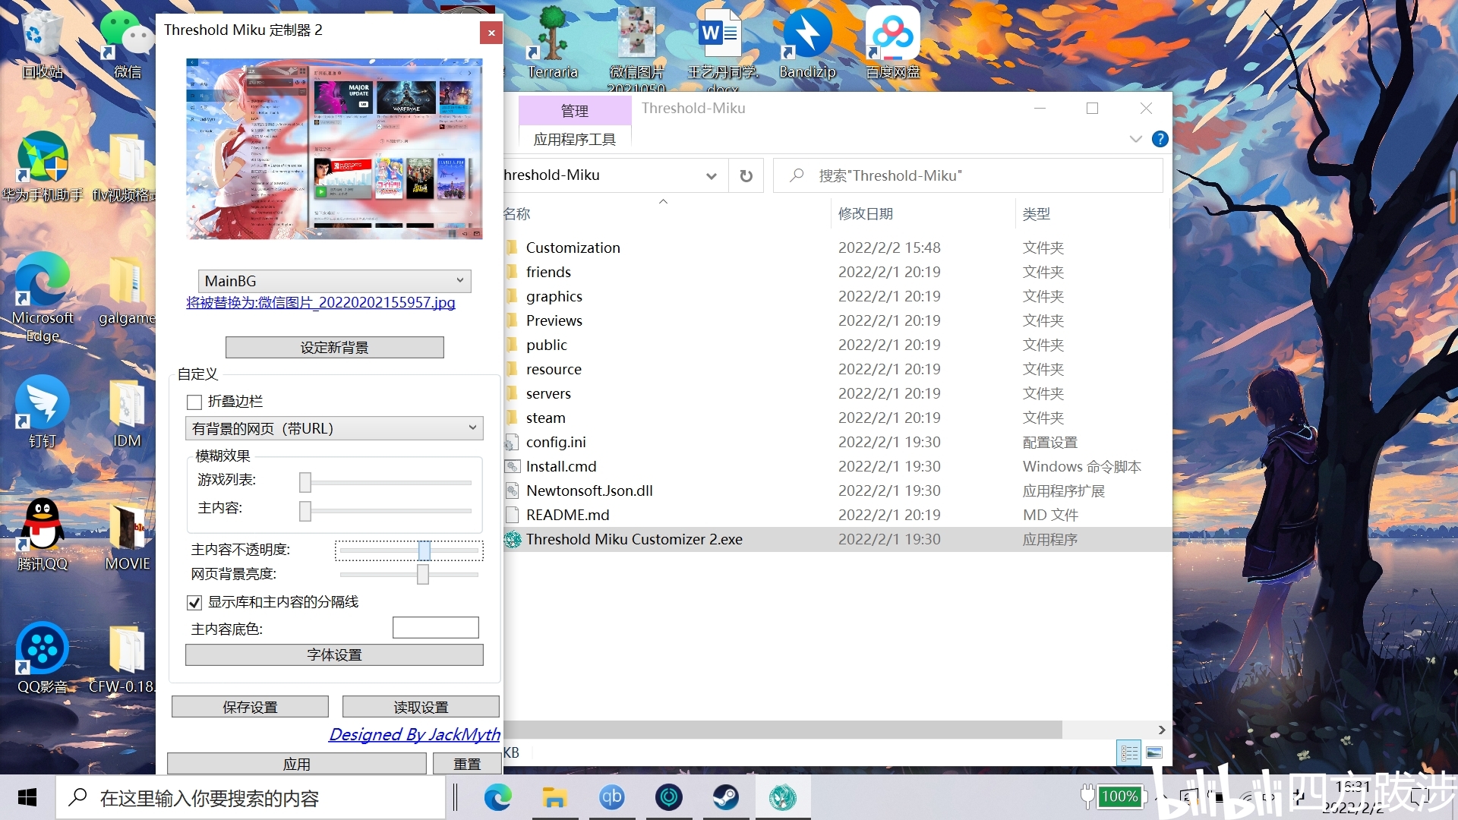
Task: Click the 读取设置 button
Action: click(x=421, y=707)
